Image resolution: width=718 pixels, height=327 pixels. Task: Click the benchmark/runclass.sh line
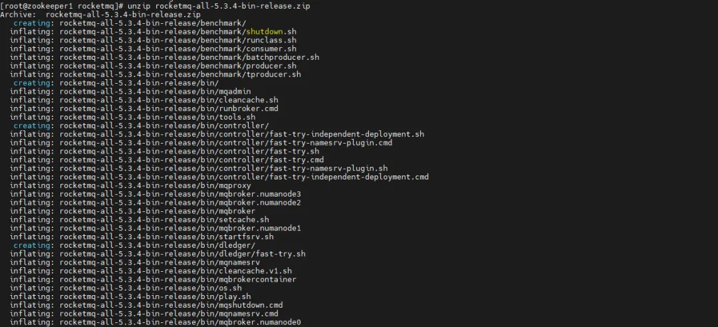(153, 40)
